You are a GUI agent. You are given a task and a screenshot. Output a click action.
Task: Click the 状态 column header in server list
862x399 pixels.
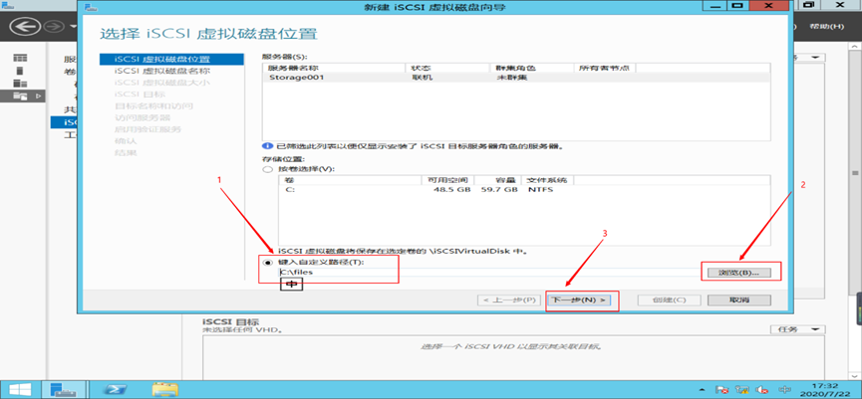pos(447,68)
